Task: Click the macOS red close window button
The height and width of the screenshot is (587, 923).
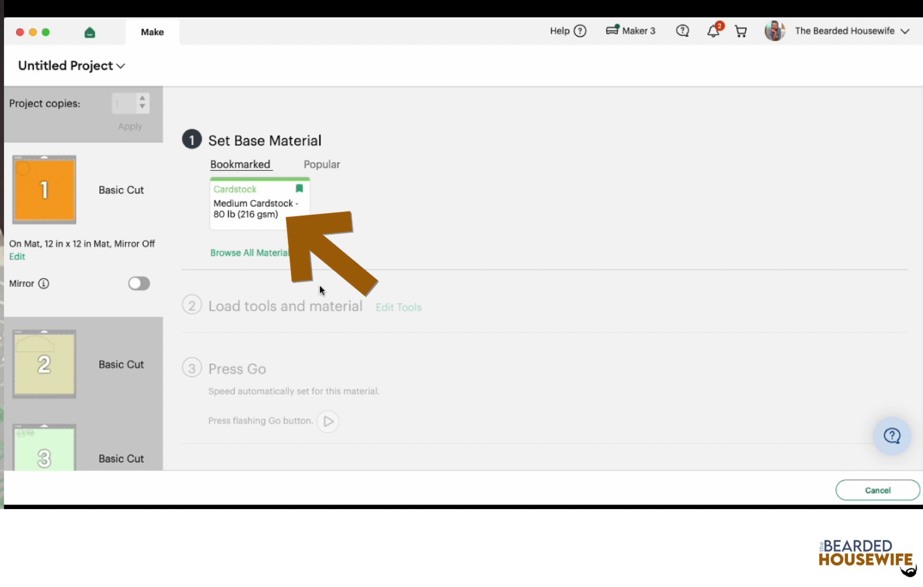Action: point(20,32)
